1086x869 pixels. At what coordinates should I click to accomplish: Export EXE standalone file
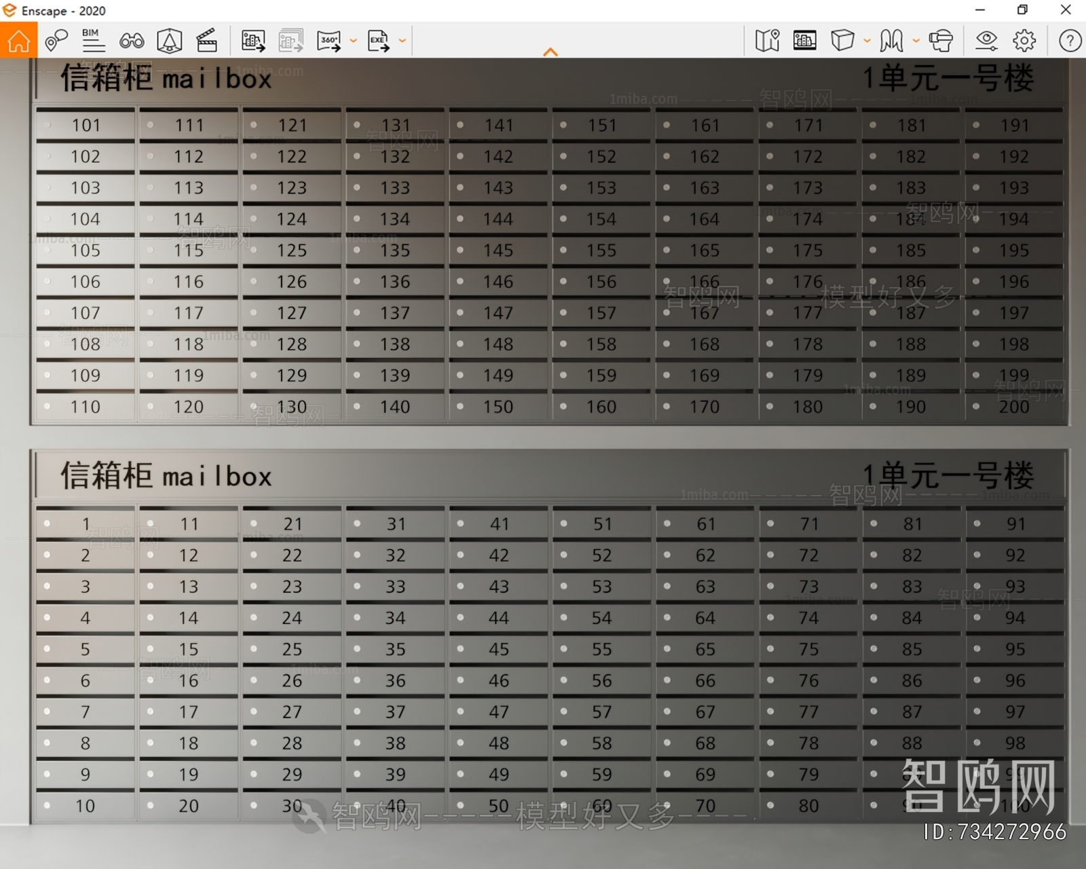click(379, 41)
